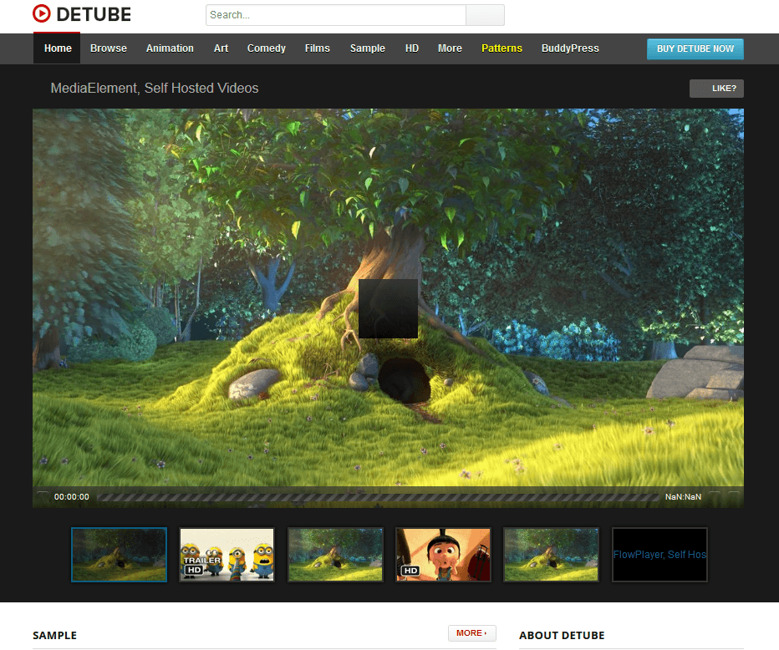Select the Minions Trailer HD thumbnail

click(x=227, y=555)
